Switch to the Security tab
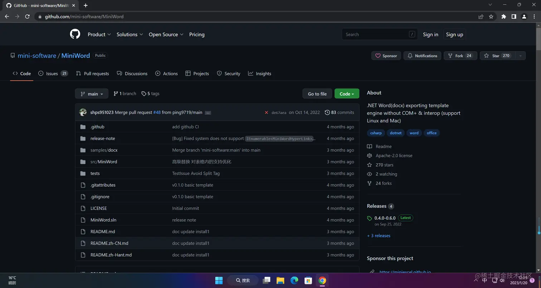This screenshot has width=541, height=288. click(x=228, y=73)
